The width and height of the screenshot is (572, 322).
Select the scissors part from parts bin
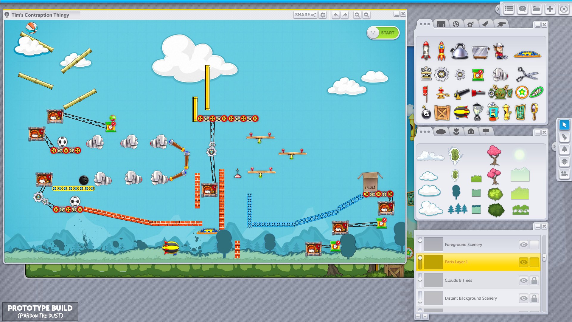pos(527,74)
